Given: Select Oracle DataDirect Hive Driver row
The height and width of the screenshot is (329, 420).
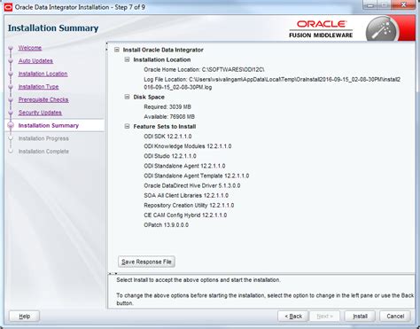Looking at the screenshot, I should [192, 185].
